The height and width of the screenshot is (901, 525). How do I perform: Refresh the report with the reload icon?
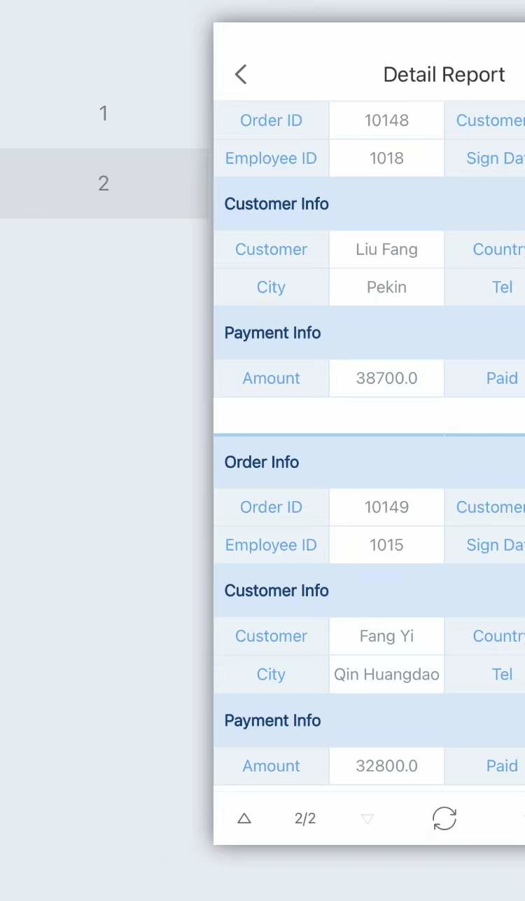(x=444, y=818)
